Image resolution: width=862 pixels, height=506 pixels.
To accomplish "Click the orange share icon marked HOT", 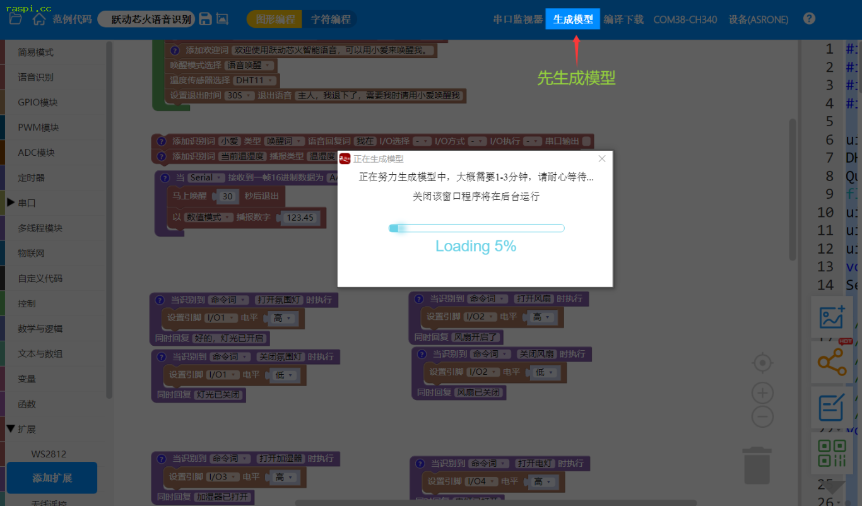I will [x=832, y=362].
